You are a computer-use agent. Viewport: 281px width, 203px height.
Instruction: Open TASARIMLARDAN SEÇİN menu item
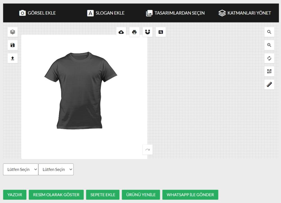point(175,13)
